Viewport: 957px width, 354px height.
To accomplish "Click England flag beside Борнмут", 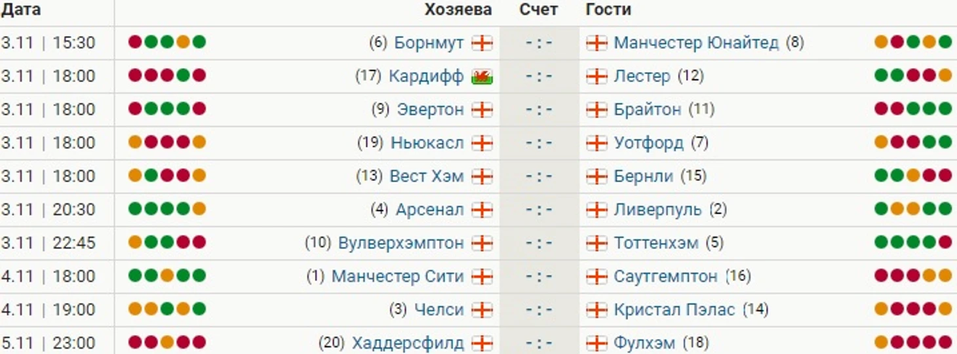I will (482, 43).
